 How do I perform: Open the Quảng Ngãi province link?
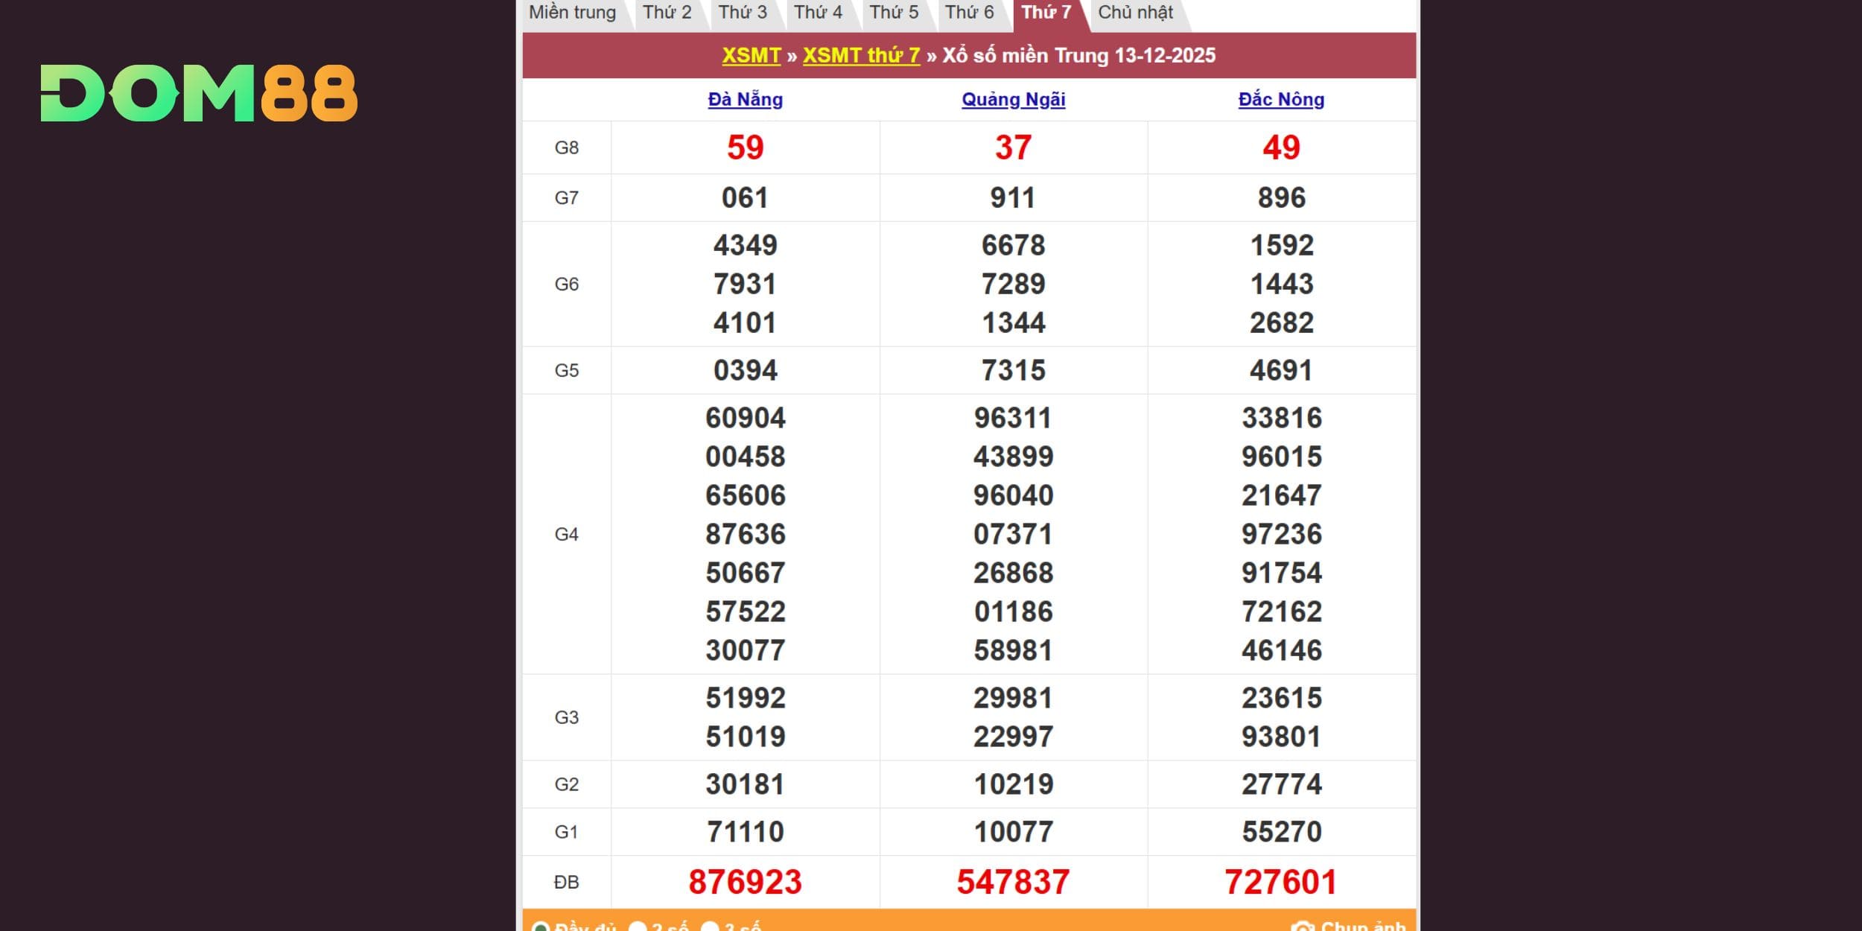point(1013,99)
